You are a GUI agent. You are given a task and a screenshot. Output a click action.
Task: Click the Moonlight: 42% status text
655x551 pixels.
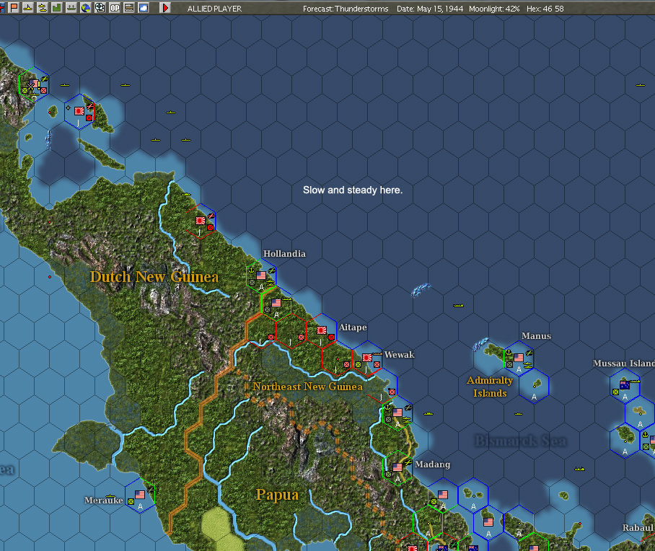(494, 9)
